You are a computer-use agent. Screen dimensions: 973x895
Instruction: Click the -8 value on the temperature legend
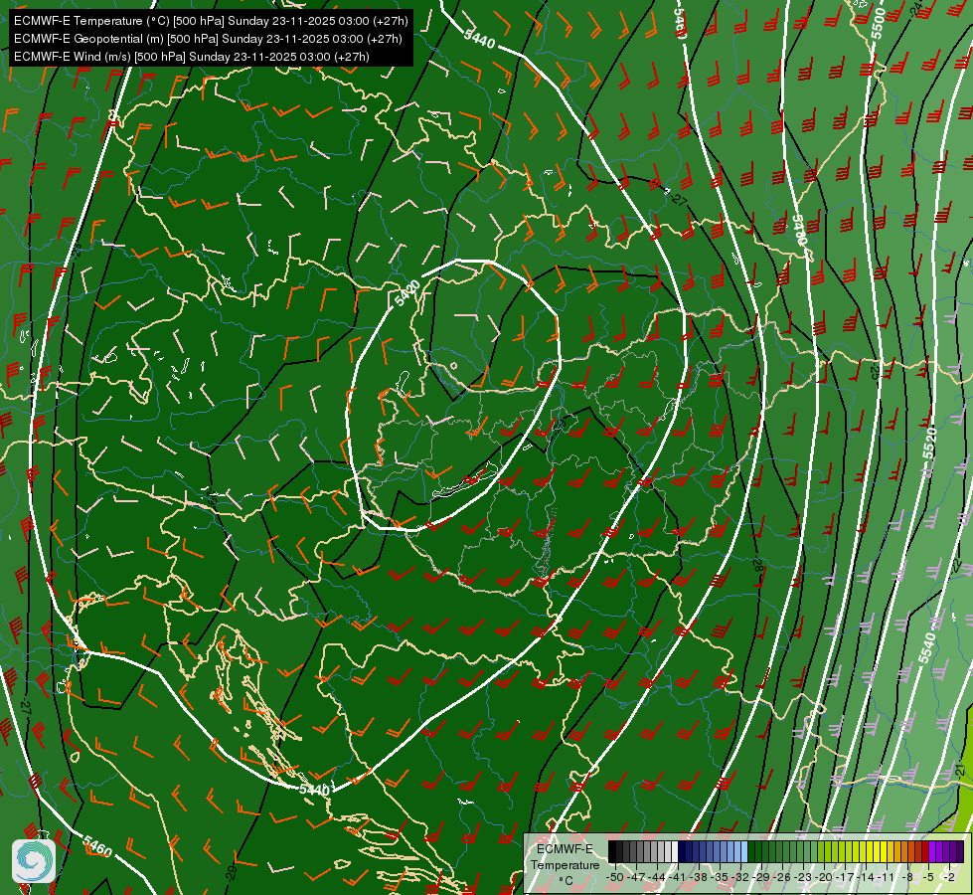pos(907,877)
